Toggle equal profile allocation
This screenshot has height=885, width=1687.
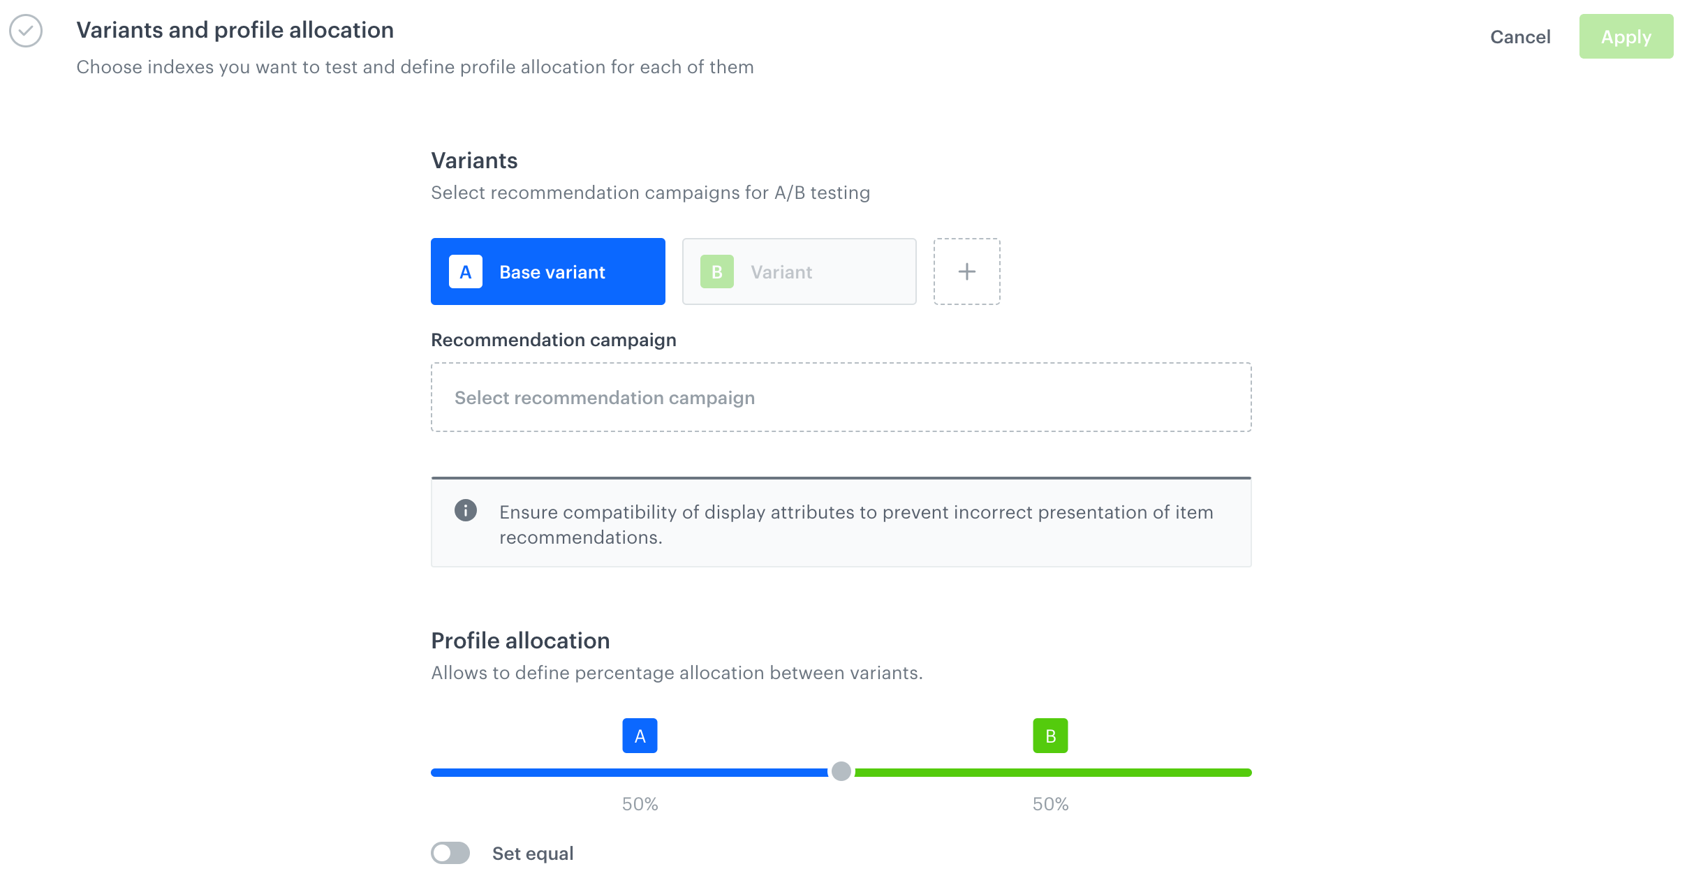click(450, 853)
